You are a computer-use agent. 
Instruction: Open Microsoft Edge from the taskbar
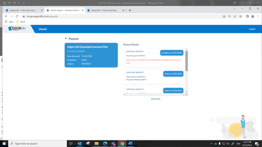105,144
